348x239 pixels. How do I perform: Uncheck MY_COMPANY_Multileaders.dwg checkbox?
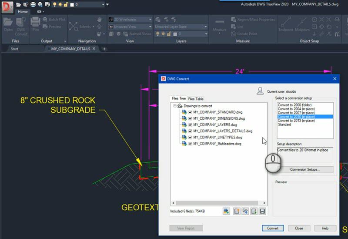coord(190,144)
